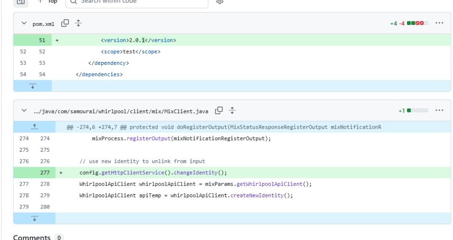
Task: Open the MixClient.java file options menu
Action: [x=439, y=110]
